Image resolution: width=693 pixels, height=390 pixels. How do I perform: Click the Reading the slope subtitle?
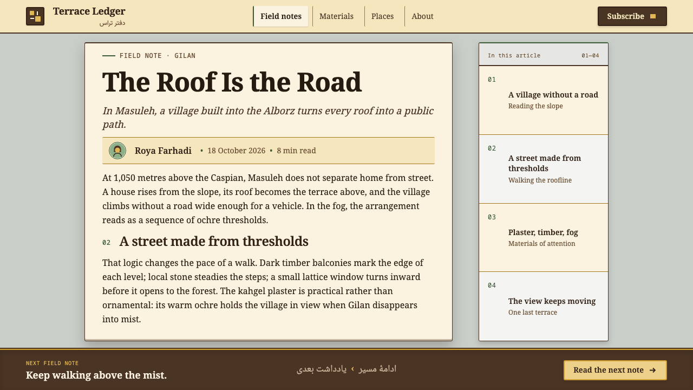pyautogui.click(x=535, y=106)
